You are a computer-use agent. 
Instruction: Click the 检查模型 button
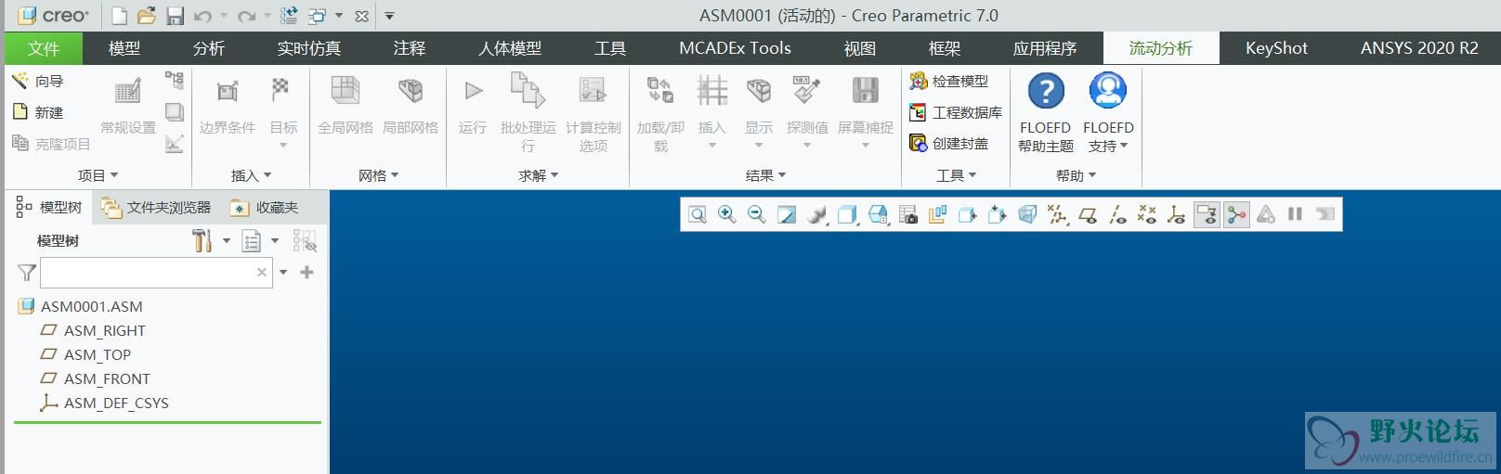[x=949, y=82]
